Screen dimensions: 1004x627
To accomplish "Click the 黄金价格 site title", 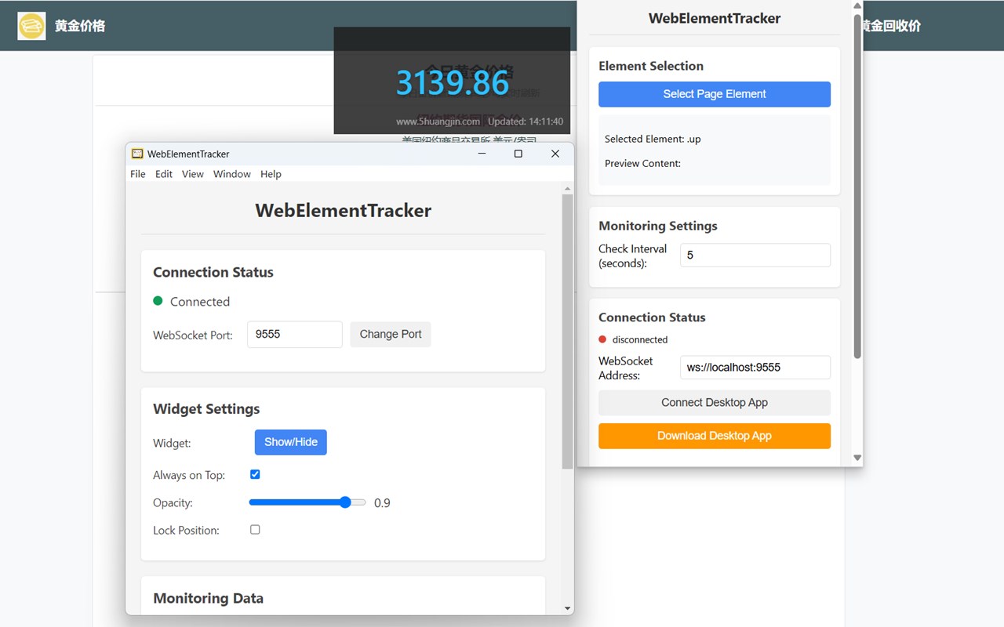I will pyautogui.click(x=80, y=26).
